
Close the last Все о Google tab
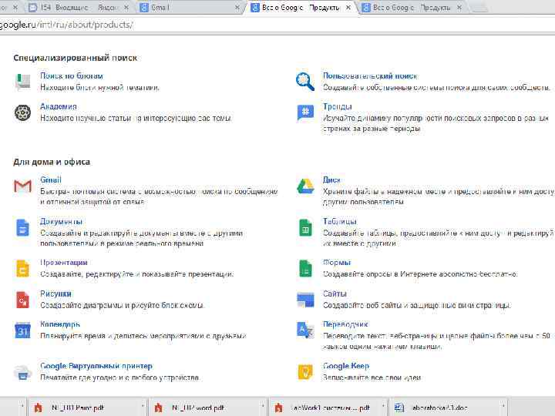click(x=459, y=8)
